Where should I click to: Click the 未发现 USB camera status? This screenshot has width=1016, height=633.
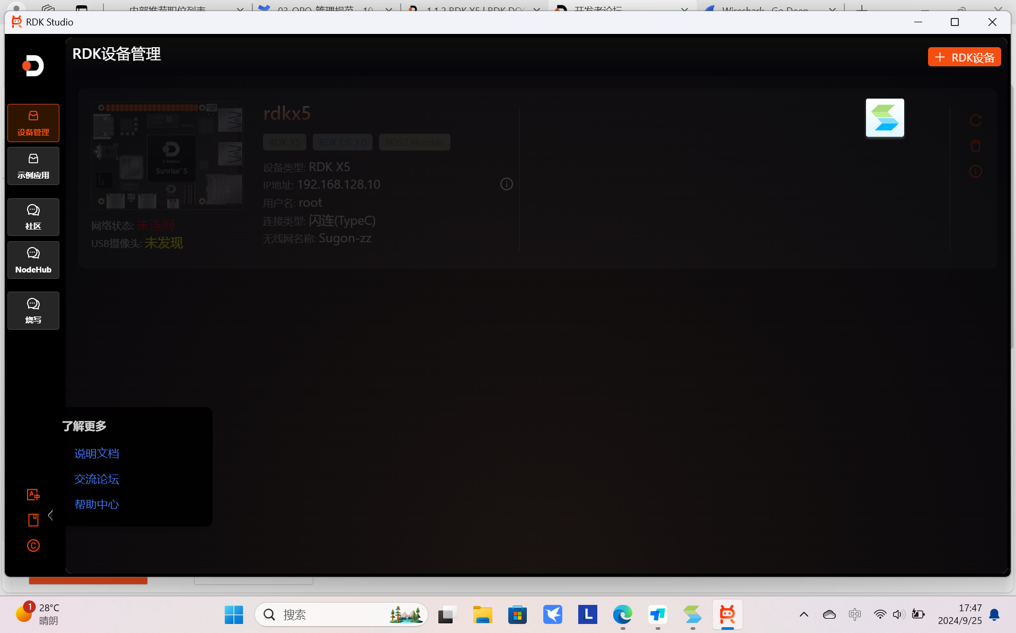(164, 243)
